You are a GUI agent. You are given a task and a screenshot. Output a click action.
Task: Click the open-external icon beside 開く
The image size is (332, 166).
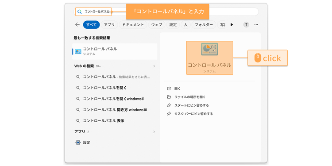pyautogui.click(x=169, y=89)
